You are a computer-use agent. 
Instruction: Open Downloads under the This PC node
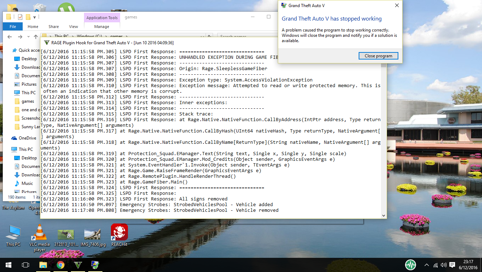point(27,175)
